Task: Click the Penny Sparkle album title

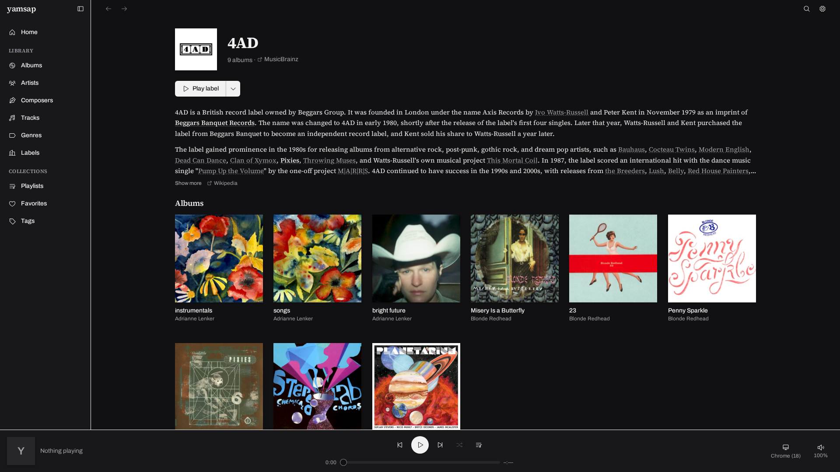Action: coord(688,311)
